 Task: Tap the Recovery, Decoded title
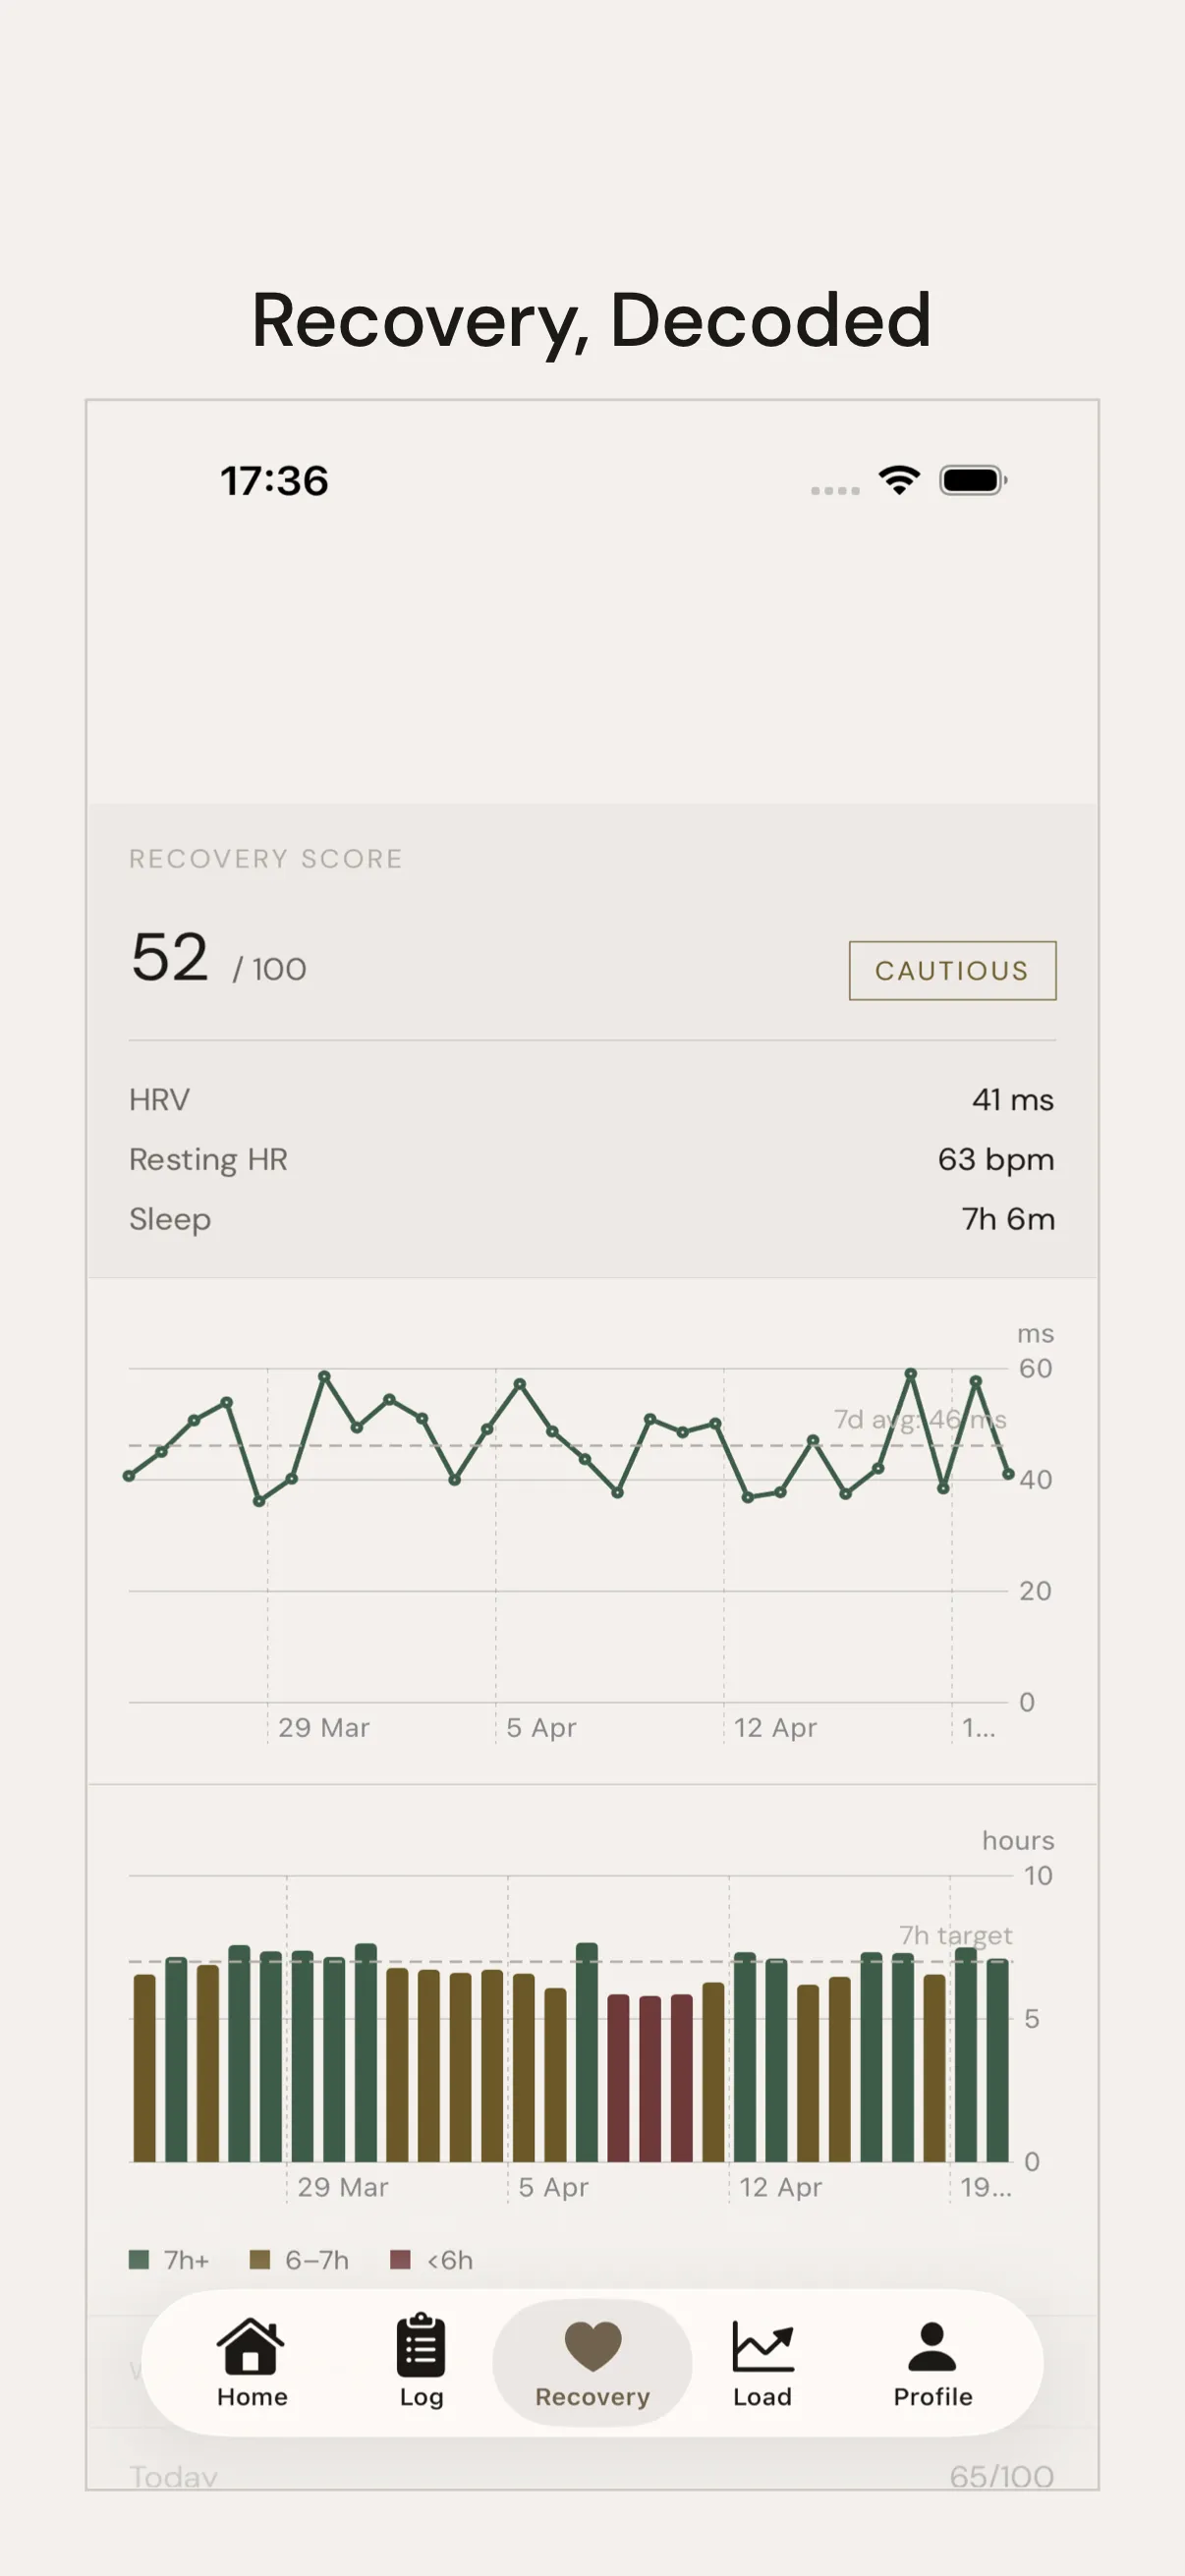click(592, 320)
